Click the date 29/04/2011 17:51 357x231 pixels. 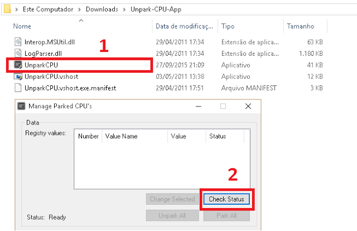click(x=180, y=88)
